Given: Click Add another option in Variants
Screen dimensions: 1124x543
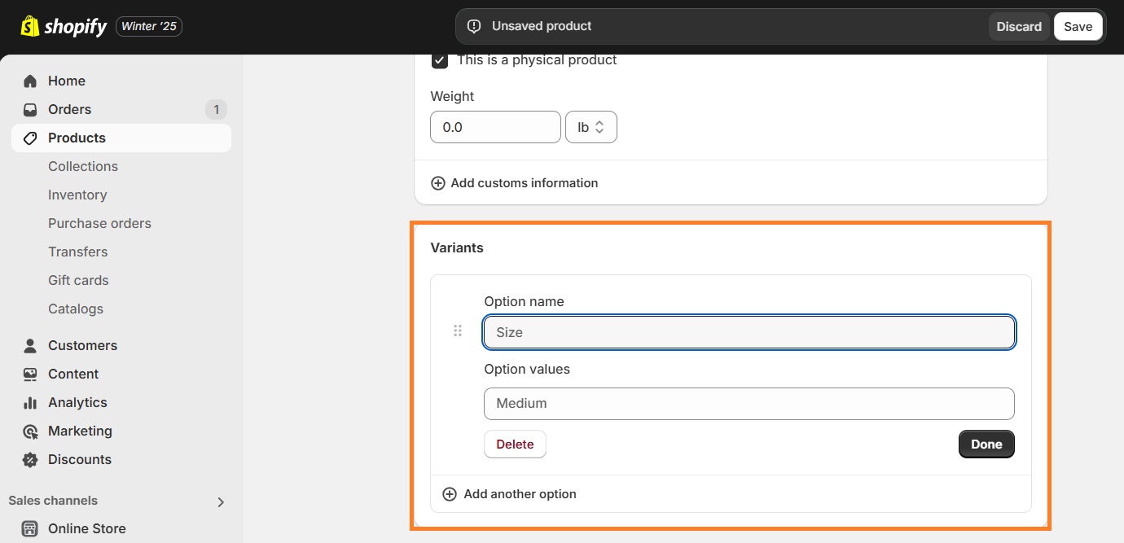Looking at the screenshot, I should 508,493.
